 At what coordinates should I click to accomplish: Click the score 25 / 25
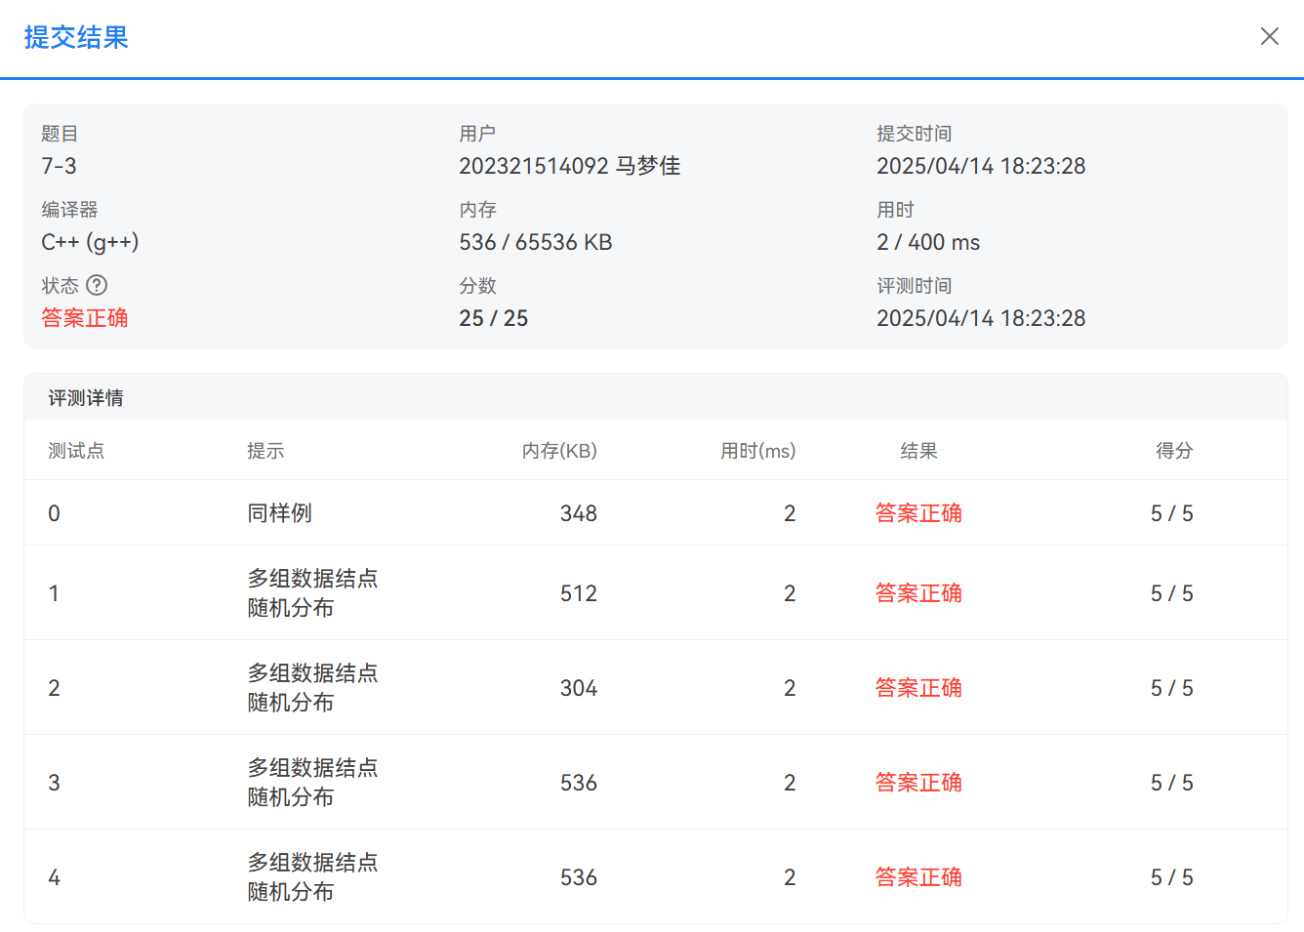point(493,318)
